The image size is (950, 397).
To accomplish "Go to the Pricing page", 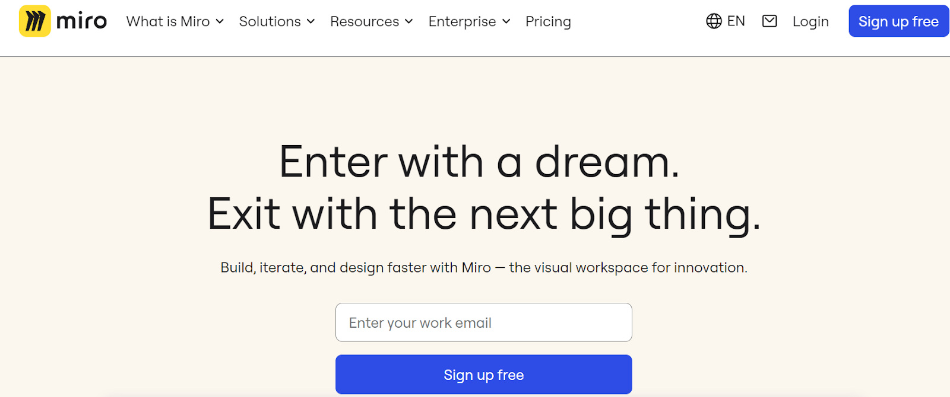I will point(548,22).
